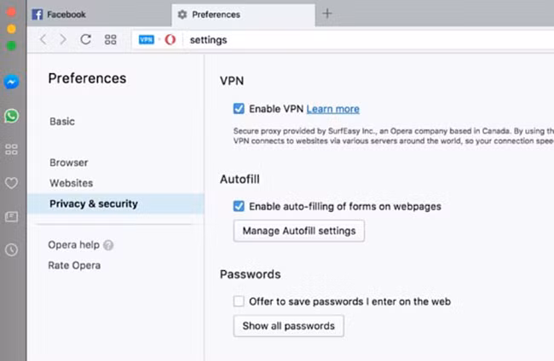This screenshot has height=361, width=554.
Task: Open the Personal News sidebar icon
Action: [12, 217]
